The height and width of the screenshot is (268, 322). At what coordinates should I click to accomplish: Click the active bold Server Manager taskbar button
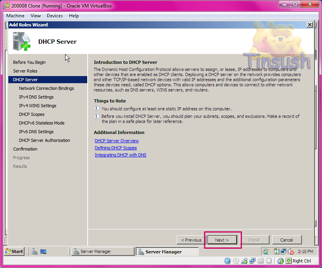coord(167,251)
